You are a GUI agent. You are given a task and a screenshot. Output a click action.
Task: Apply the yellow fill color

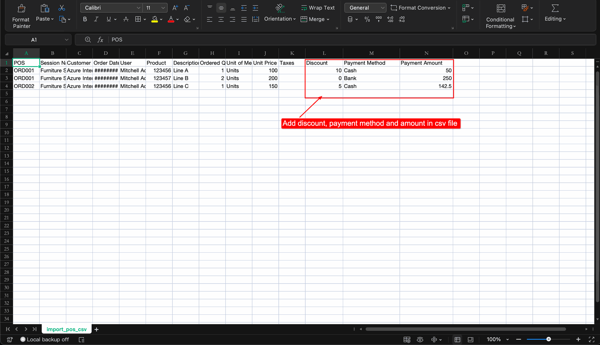click(x=154, y=19)
